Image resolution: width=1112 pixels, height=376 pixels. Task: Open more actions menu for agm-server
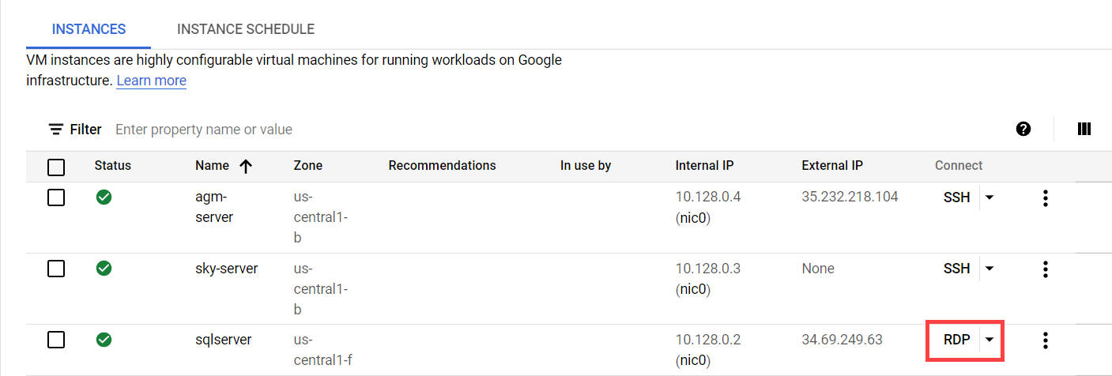point(1045,197)
